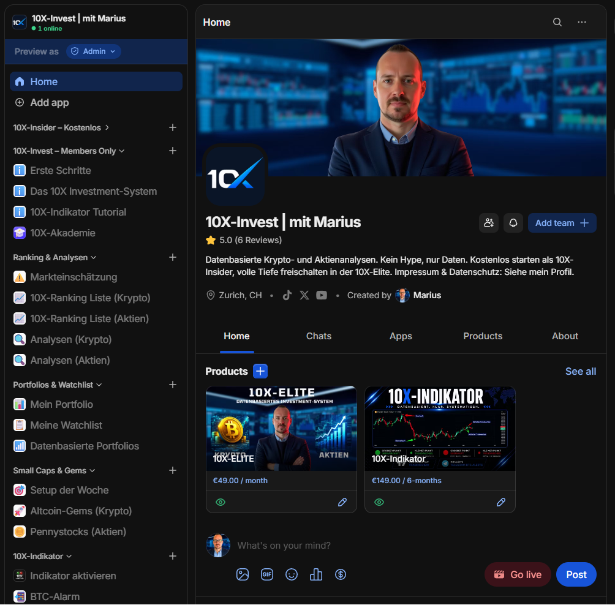The height and width of the screenshot is (605, 615).
Task: Collapse the Ranking & Analysen section
Action: point(55,257)
